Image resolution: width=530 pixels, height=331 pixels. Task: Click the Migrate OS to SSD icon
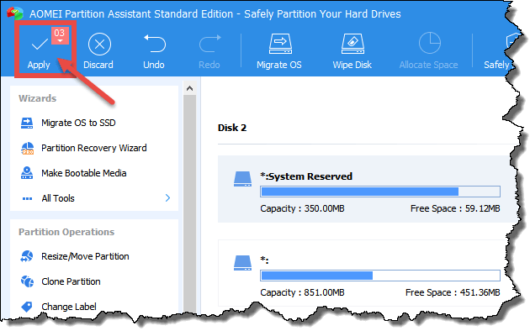(x=27, y=123)
